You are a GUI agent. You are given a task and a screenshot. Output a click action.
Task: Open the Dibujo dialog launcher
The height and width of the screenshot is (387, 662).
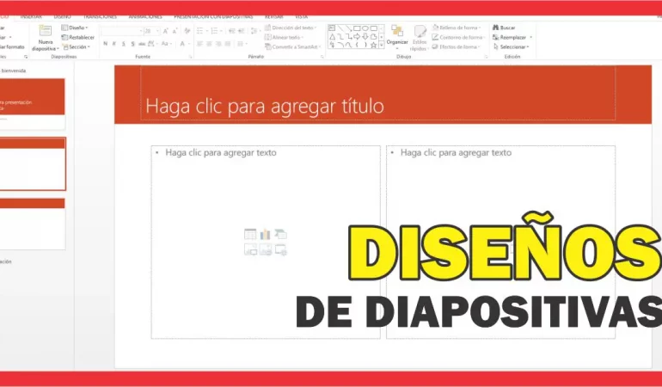[x=486, y=57]
